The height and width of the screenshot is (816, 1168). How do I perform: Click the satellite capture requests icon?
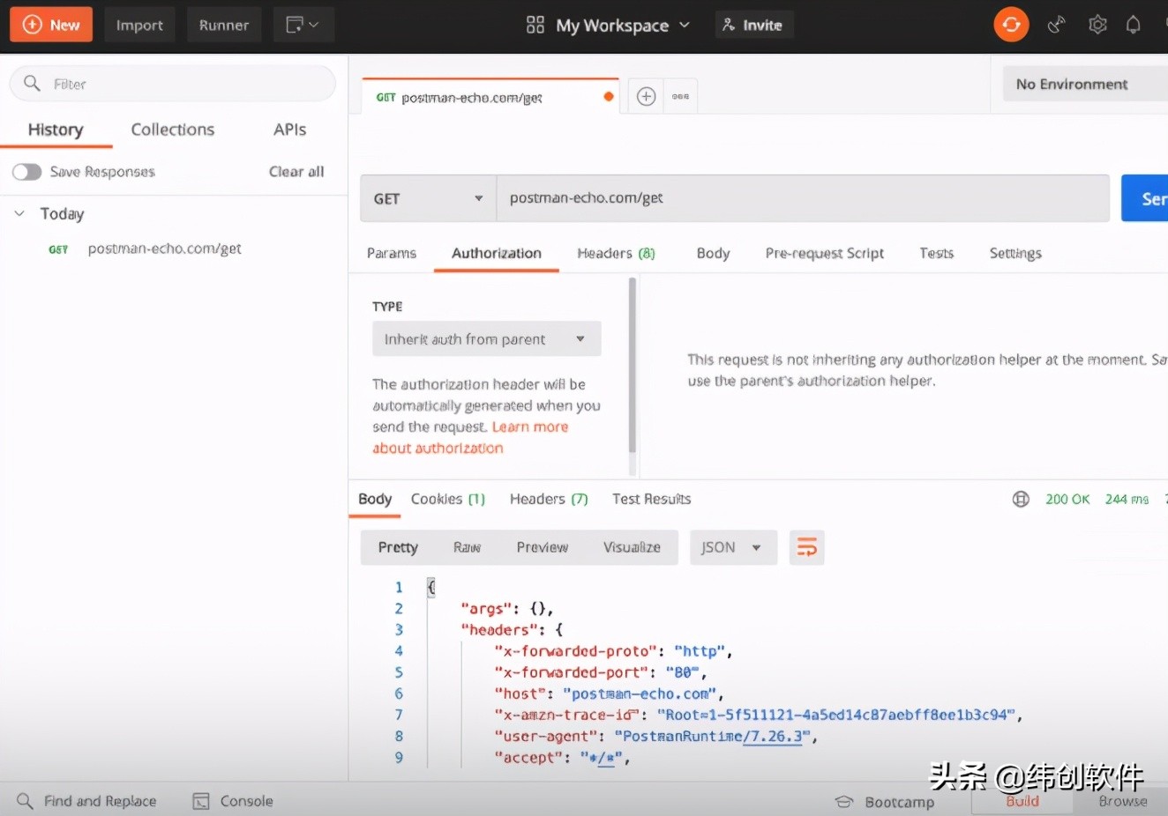coord(1056,25)
